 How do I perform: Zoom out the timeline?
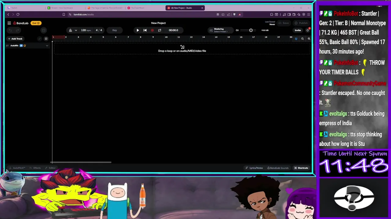302,39
